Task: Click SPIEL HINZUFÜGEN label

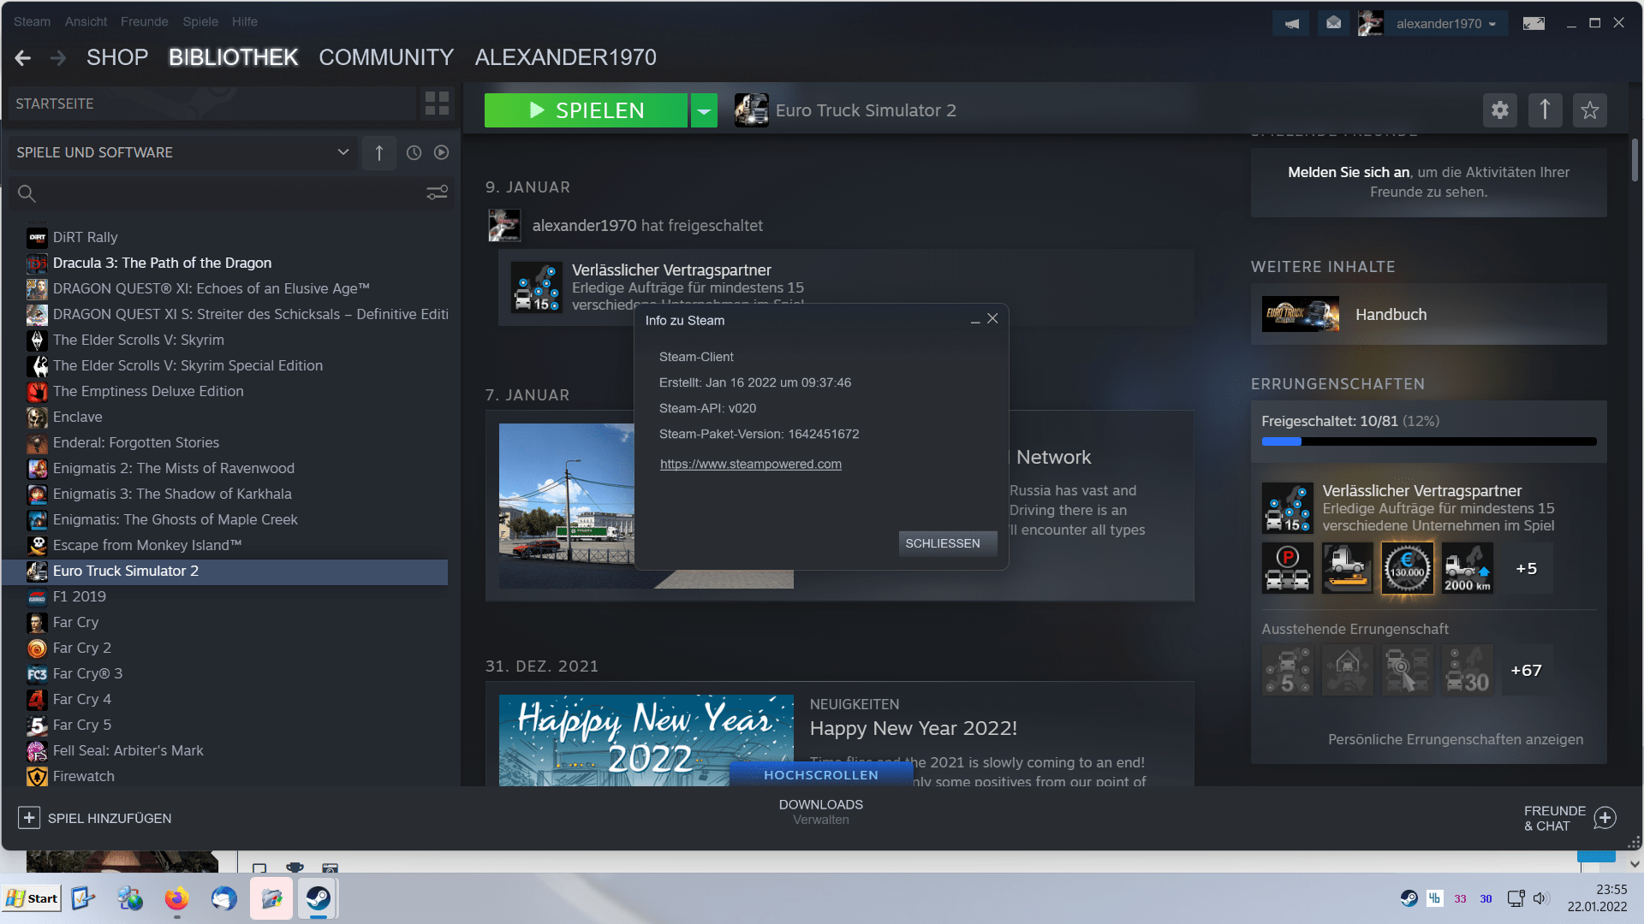Action: (110, 818)
